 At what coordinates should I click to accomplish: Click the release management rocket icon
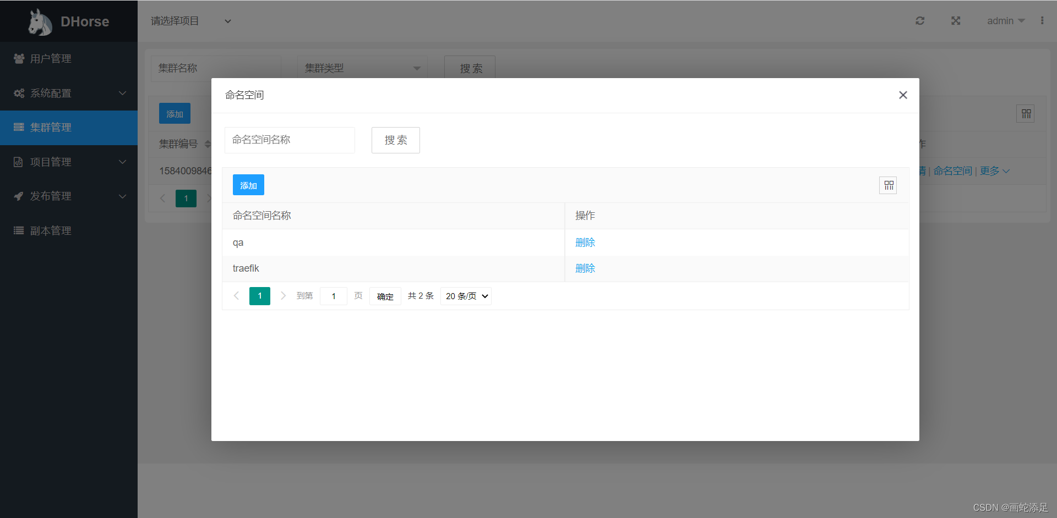point(19,196)
